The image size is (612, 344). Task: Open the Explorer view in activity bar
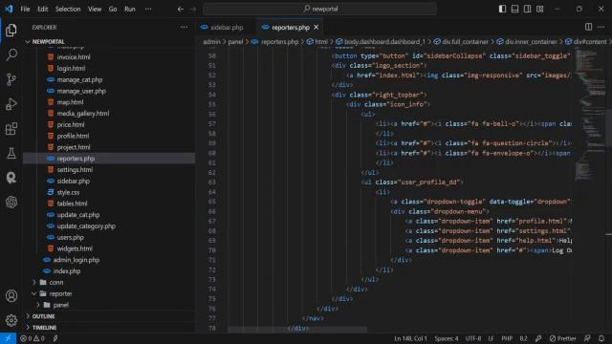pyautogui.click(x=11, y=30)
